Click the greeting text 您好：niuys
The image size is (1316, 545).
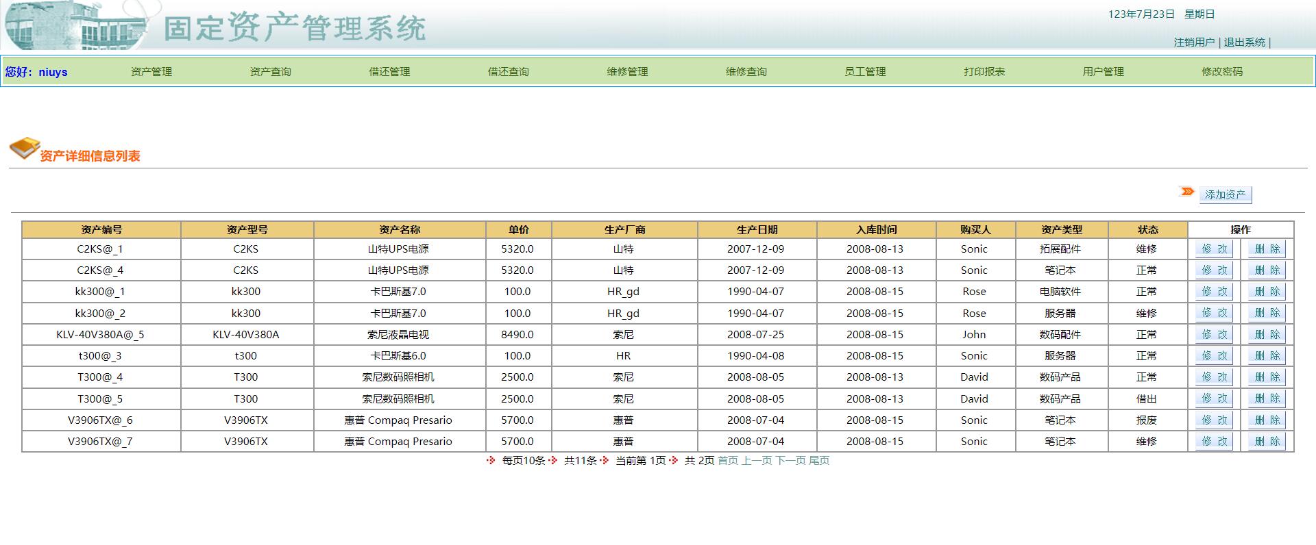[36, 72]
